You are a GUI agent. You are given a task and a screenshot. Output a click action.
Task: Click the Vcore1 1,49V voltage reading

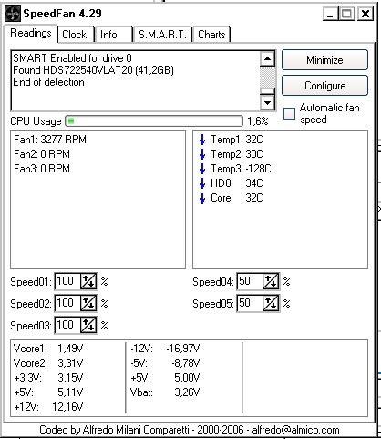pos(48,349)
